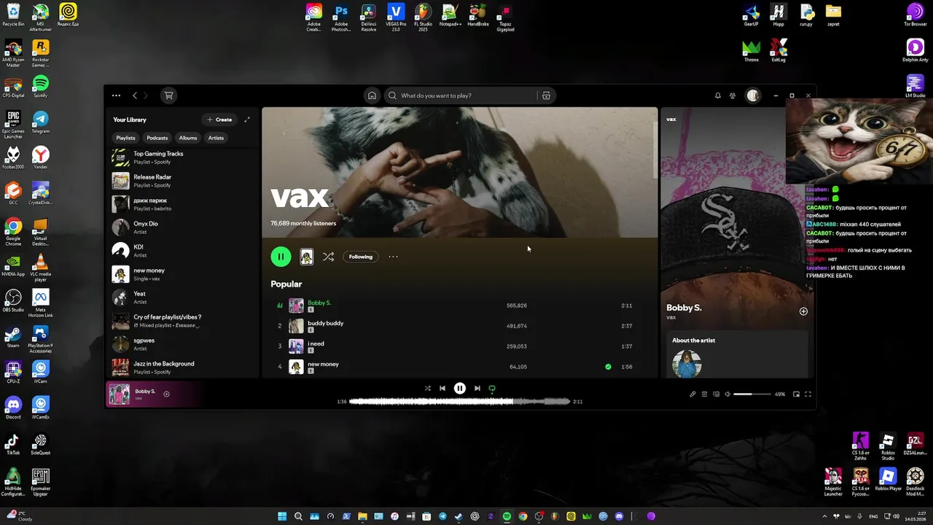Go to Spotify Home
The width and height of the screenshot is (933, 525).
point(372,96)
